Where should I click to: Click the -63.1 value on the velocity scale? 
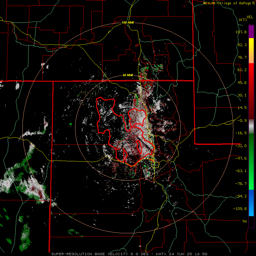(x=241, y=171)
